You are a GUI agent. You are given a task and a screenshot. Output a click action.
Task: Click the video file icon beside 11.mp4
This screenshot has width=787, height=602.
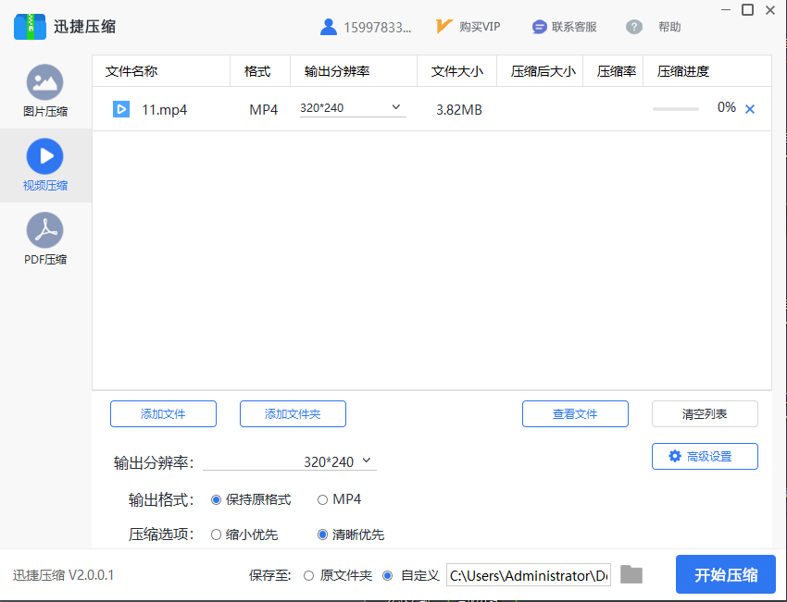(121, 109)
